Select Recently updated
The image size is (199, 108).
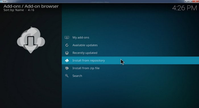pyautogui.click(x=130, y=53)
